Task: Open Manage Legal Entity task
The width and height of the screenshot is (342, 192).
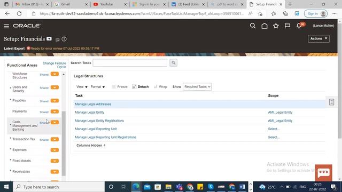Action: pyautogui.click(x=89, y=113)
